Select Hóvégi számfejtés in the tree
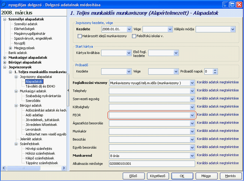The image size is (244, 181). 39,149
